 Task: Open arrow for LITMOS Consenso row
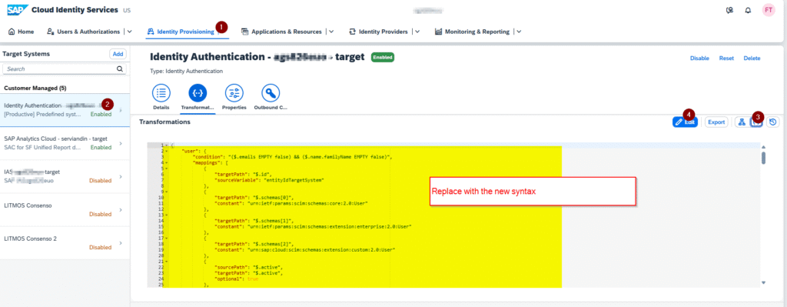point(121,209)
